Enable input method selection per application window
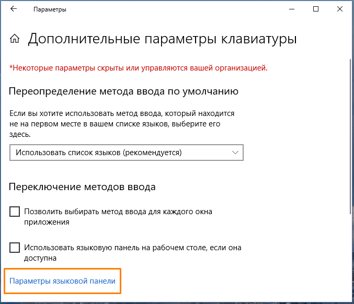This screenshot has height=304, width=354. coord(15,212)
